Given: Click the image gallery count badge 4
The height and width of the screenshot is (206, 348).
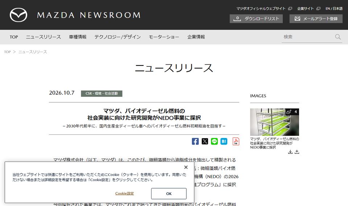Looking at the screenshot, I should tap(292, 112).
